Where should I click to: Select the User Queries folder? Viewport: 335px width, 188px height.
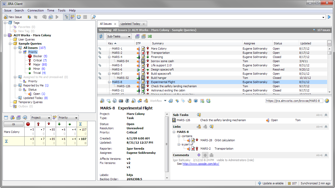click(x=24, y=39)
